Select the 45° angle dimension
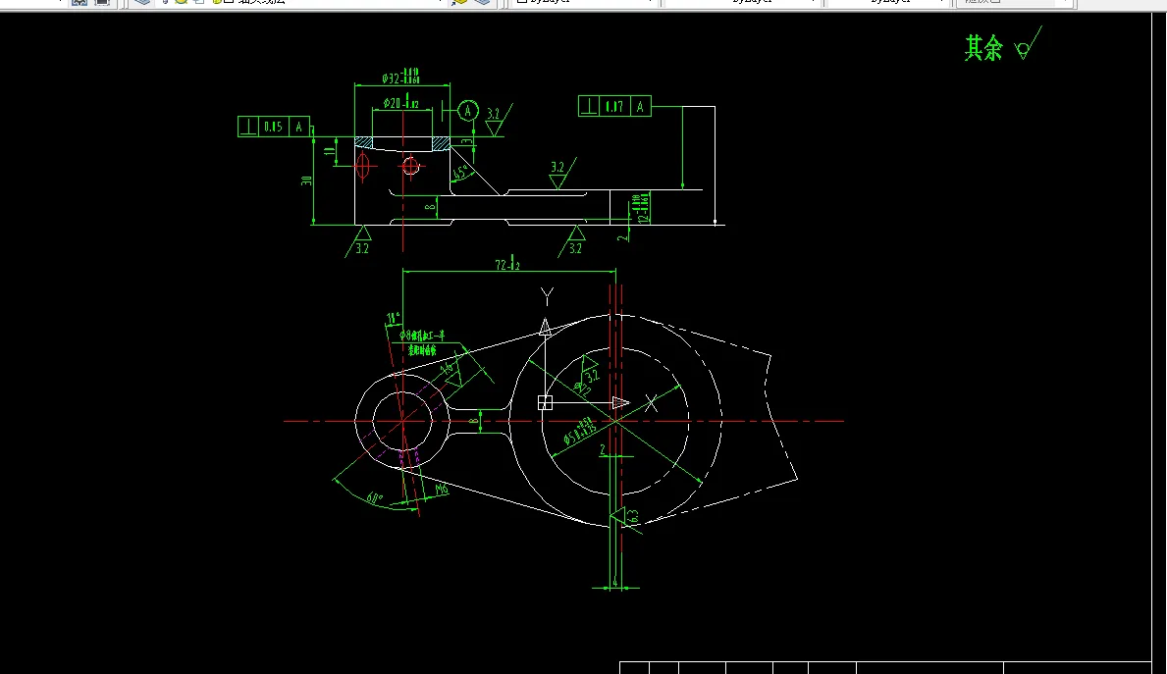This screenshot has height=674, width=1167. point(460,174)
